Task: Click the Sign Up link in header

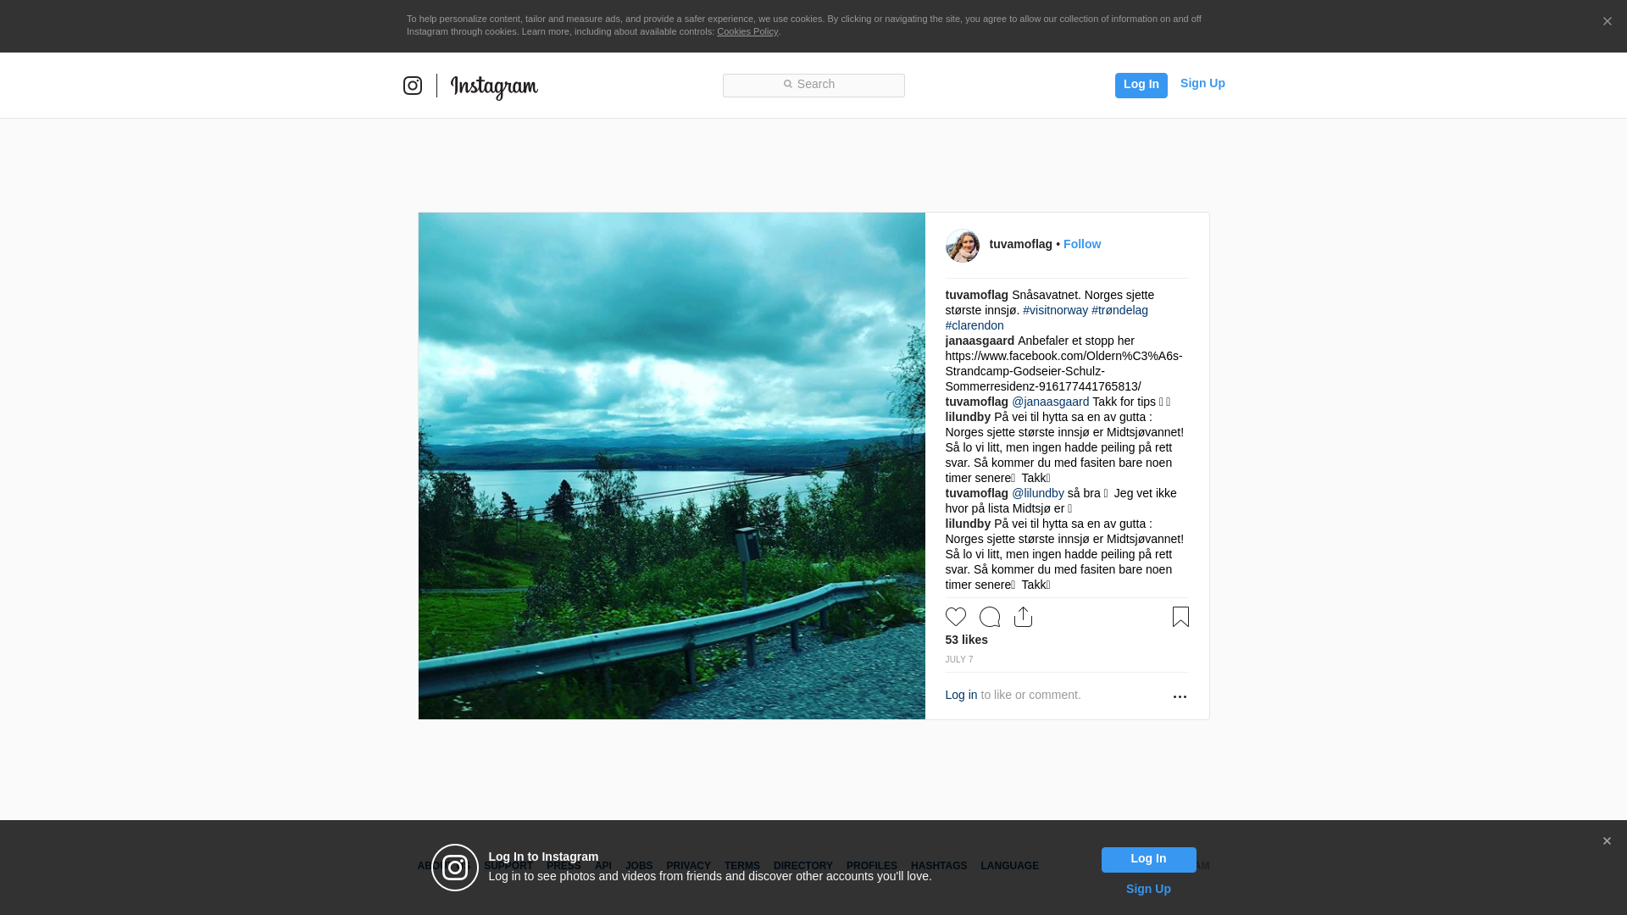Action: click(1202, 83)
